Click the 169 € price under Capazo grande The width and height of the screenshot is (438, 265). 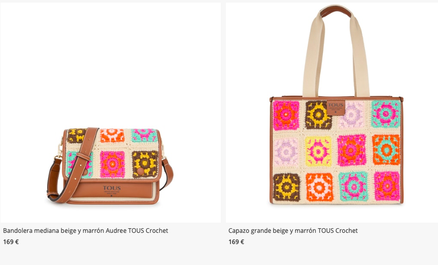point(236,242)
